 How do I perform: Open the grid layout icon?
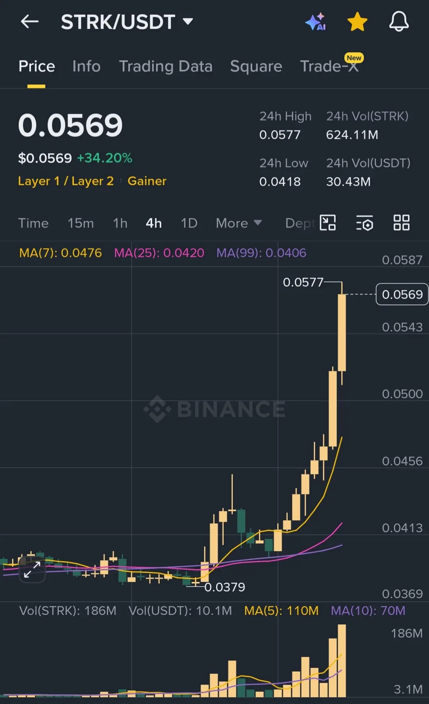[401, 223]
